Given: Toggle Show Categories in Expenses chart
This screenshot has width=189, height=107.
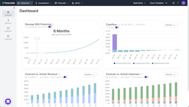Looking at the screenshot, I should click(146, 77).
